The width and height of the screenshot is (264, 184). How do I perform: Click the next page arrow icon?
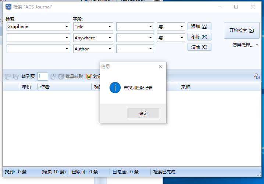pyautogui.click(x=16, y=77)
